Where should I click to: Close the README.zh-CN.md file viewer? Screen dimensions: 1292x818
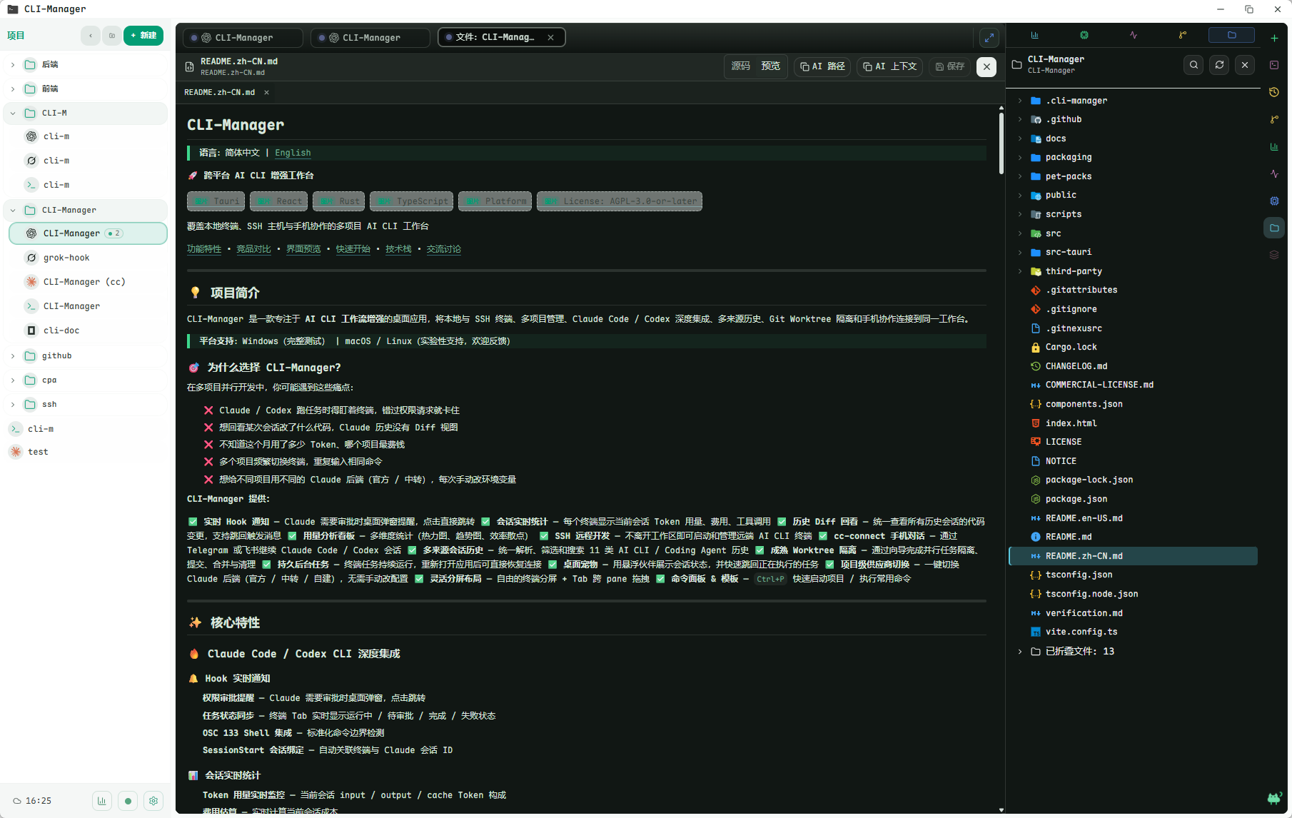[x=986, y=66]
